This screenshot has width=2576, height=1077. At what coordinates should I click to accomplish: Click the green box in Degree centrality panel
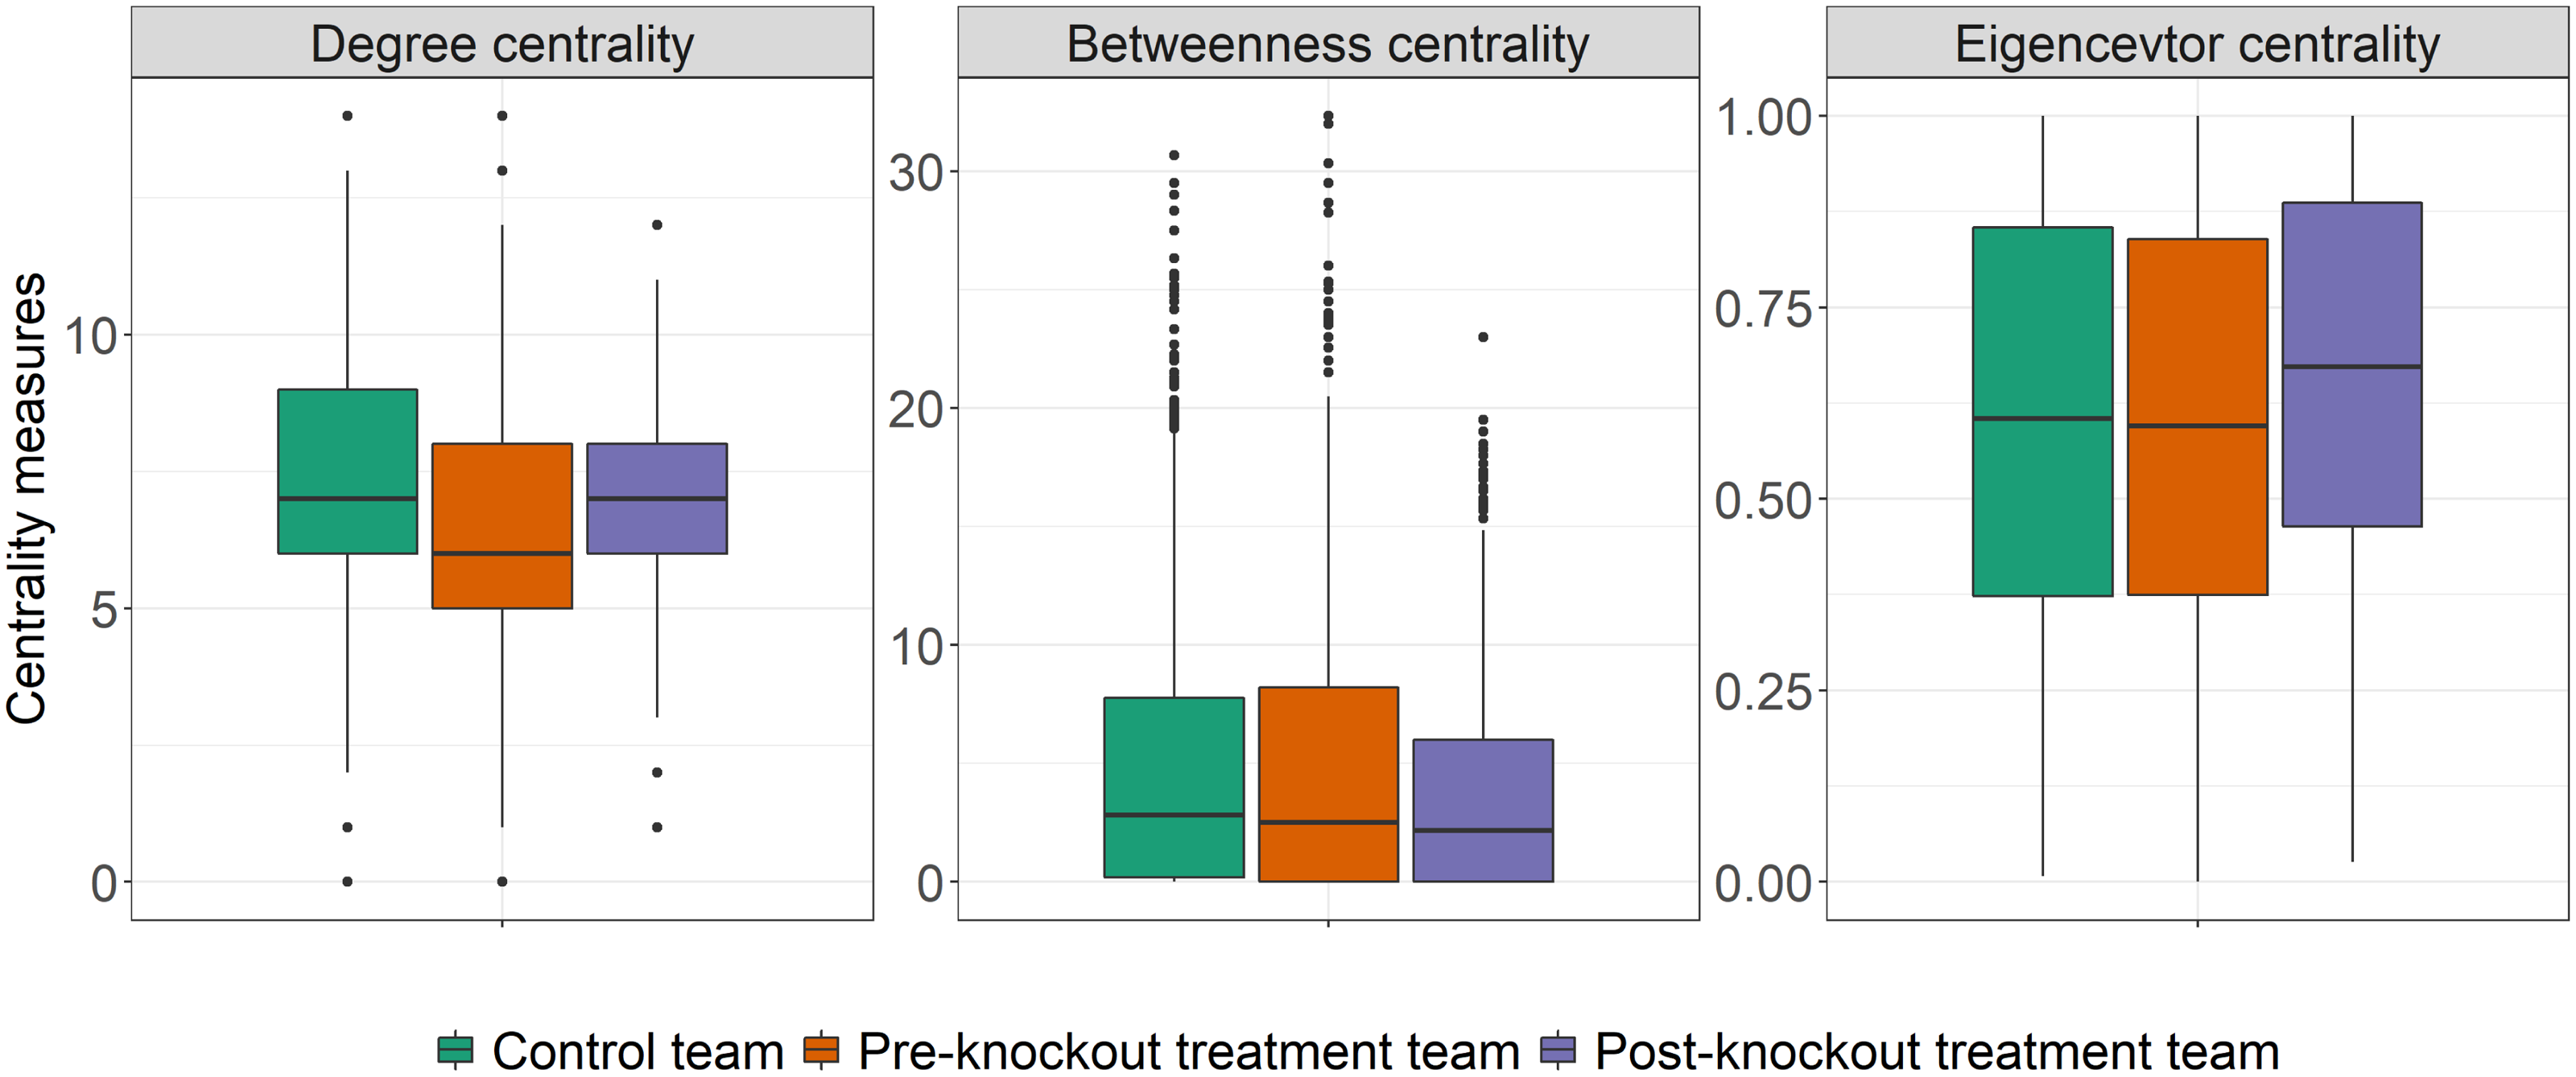pos(347,470)
